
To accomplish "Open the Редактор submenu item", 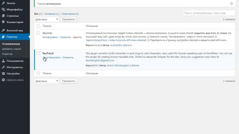I will coord(7,54).
